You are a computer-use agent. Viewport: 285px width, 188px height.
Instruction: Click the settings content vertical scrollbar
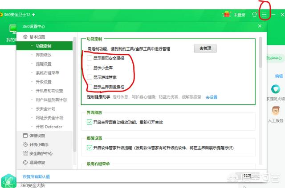[261, 52]
